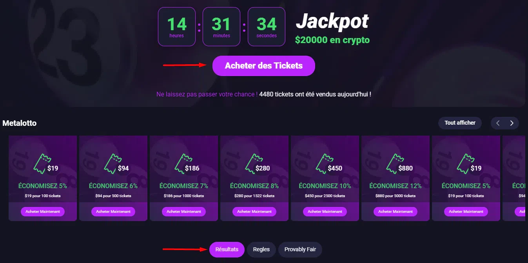The width and height of the screenshot is (528, 263).
Task: Click Acheter des Tickets button
Action: coord(264,66)
